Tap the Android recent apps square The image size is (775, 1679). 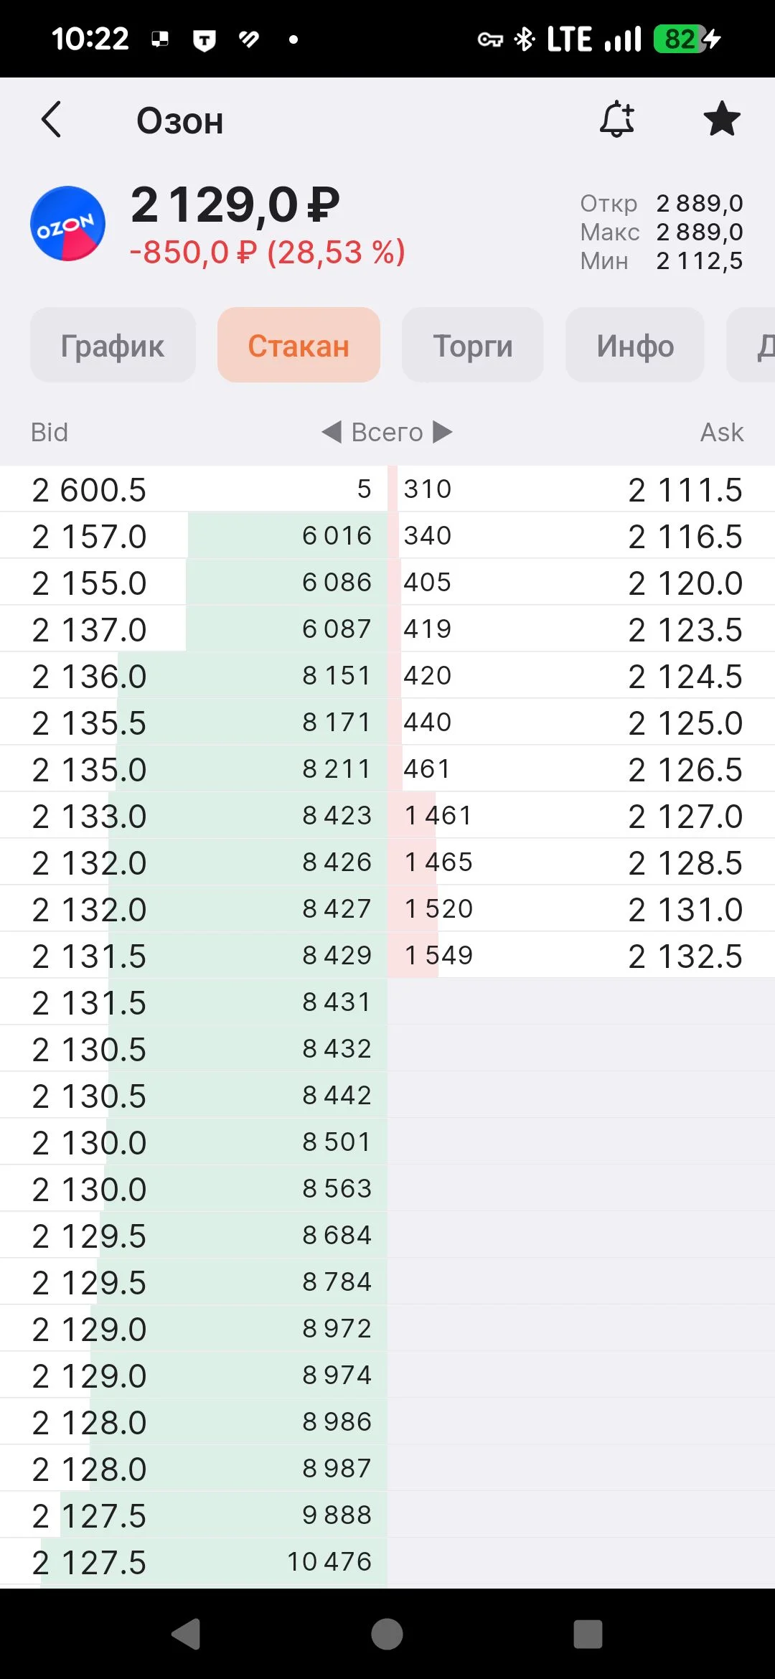588,1634
